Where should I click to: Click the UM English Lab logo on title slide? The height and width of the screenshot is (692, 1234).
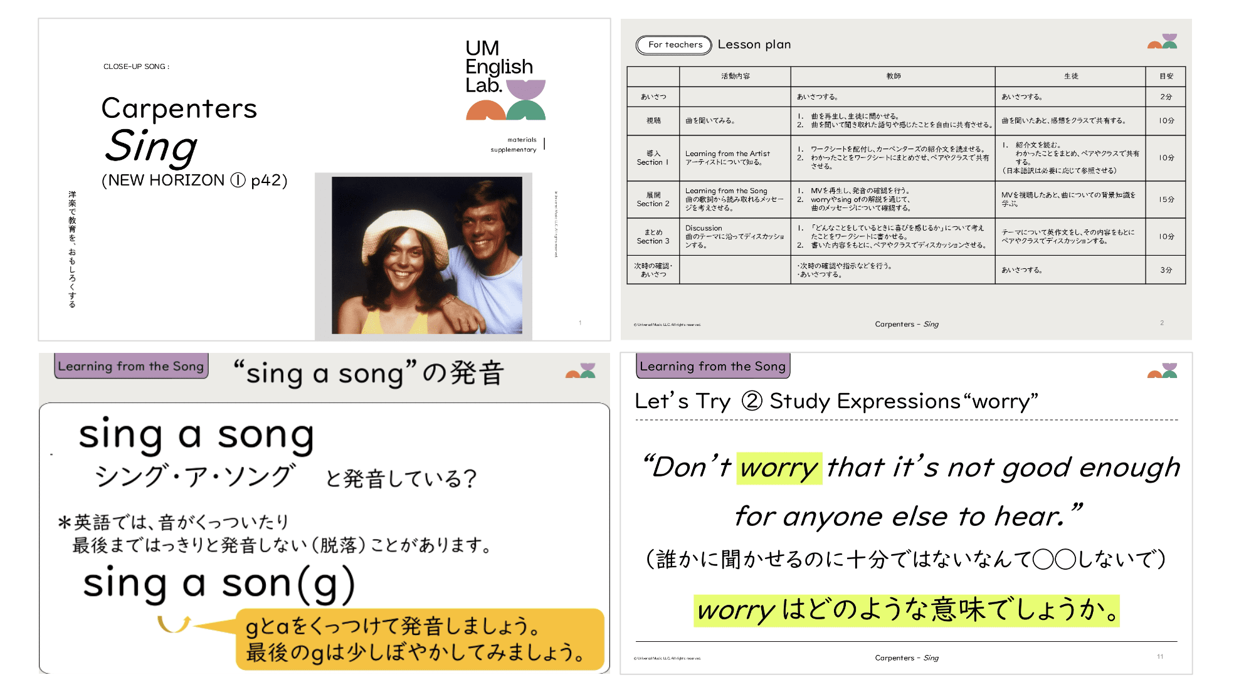click(505, 80)
